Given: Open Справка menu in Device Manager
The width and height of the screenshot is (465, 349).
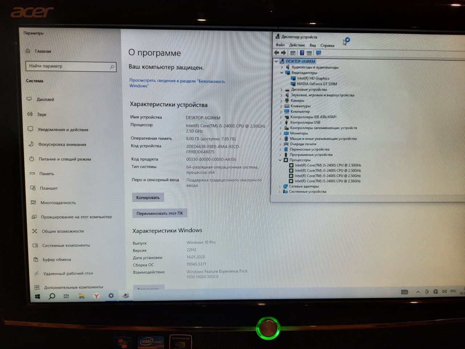Looking at the screenshot, I should pyautogui.click(x=327, y=45).
